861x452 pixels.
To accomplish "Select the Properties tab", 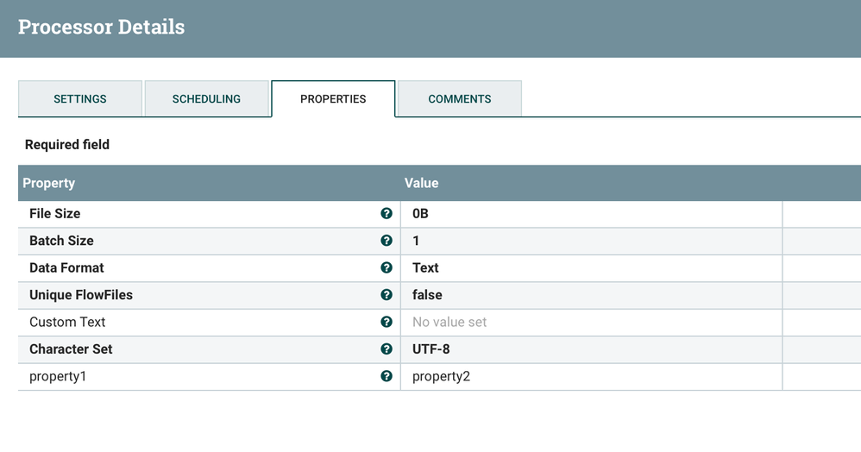I will coord(333,99).
